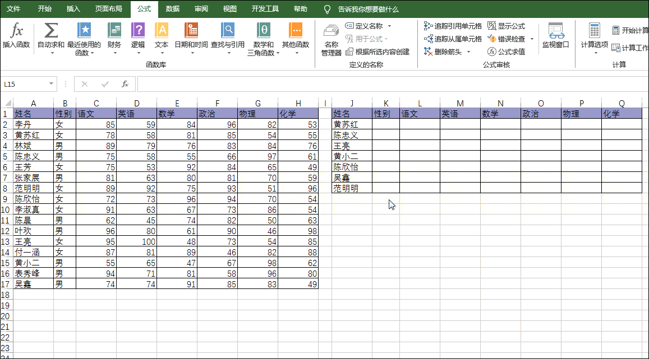Click the 查找与引用 functions icon

click(x=228, y=31)
